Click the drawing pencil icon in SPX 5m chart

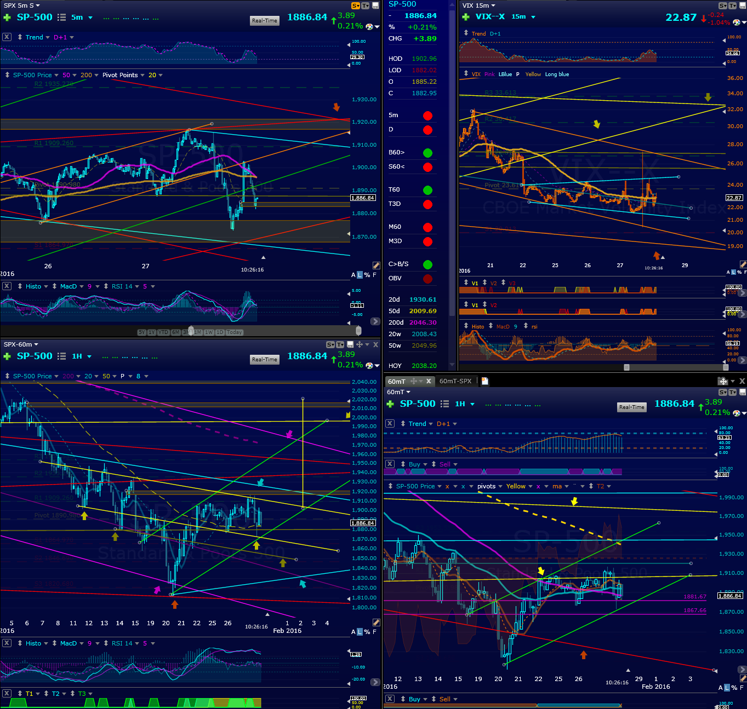point(376,265)
